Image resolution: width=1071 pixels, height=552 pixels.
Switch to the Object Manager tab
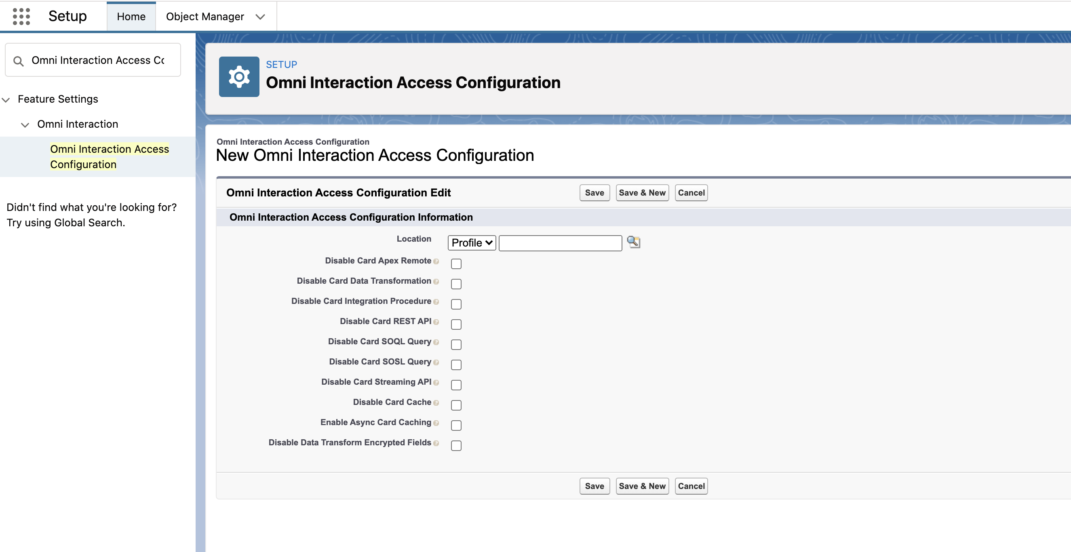[205, 17]
